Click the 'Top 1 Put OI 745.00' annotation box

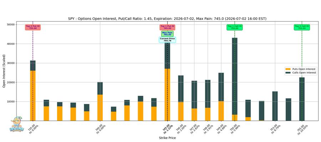167,27
